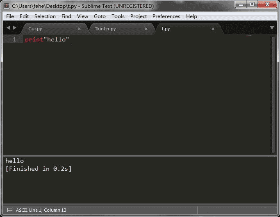The height and width of the screenshot is (217, 280).
Task: Click line number 1 in the gutter
Action: point(14,39)
